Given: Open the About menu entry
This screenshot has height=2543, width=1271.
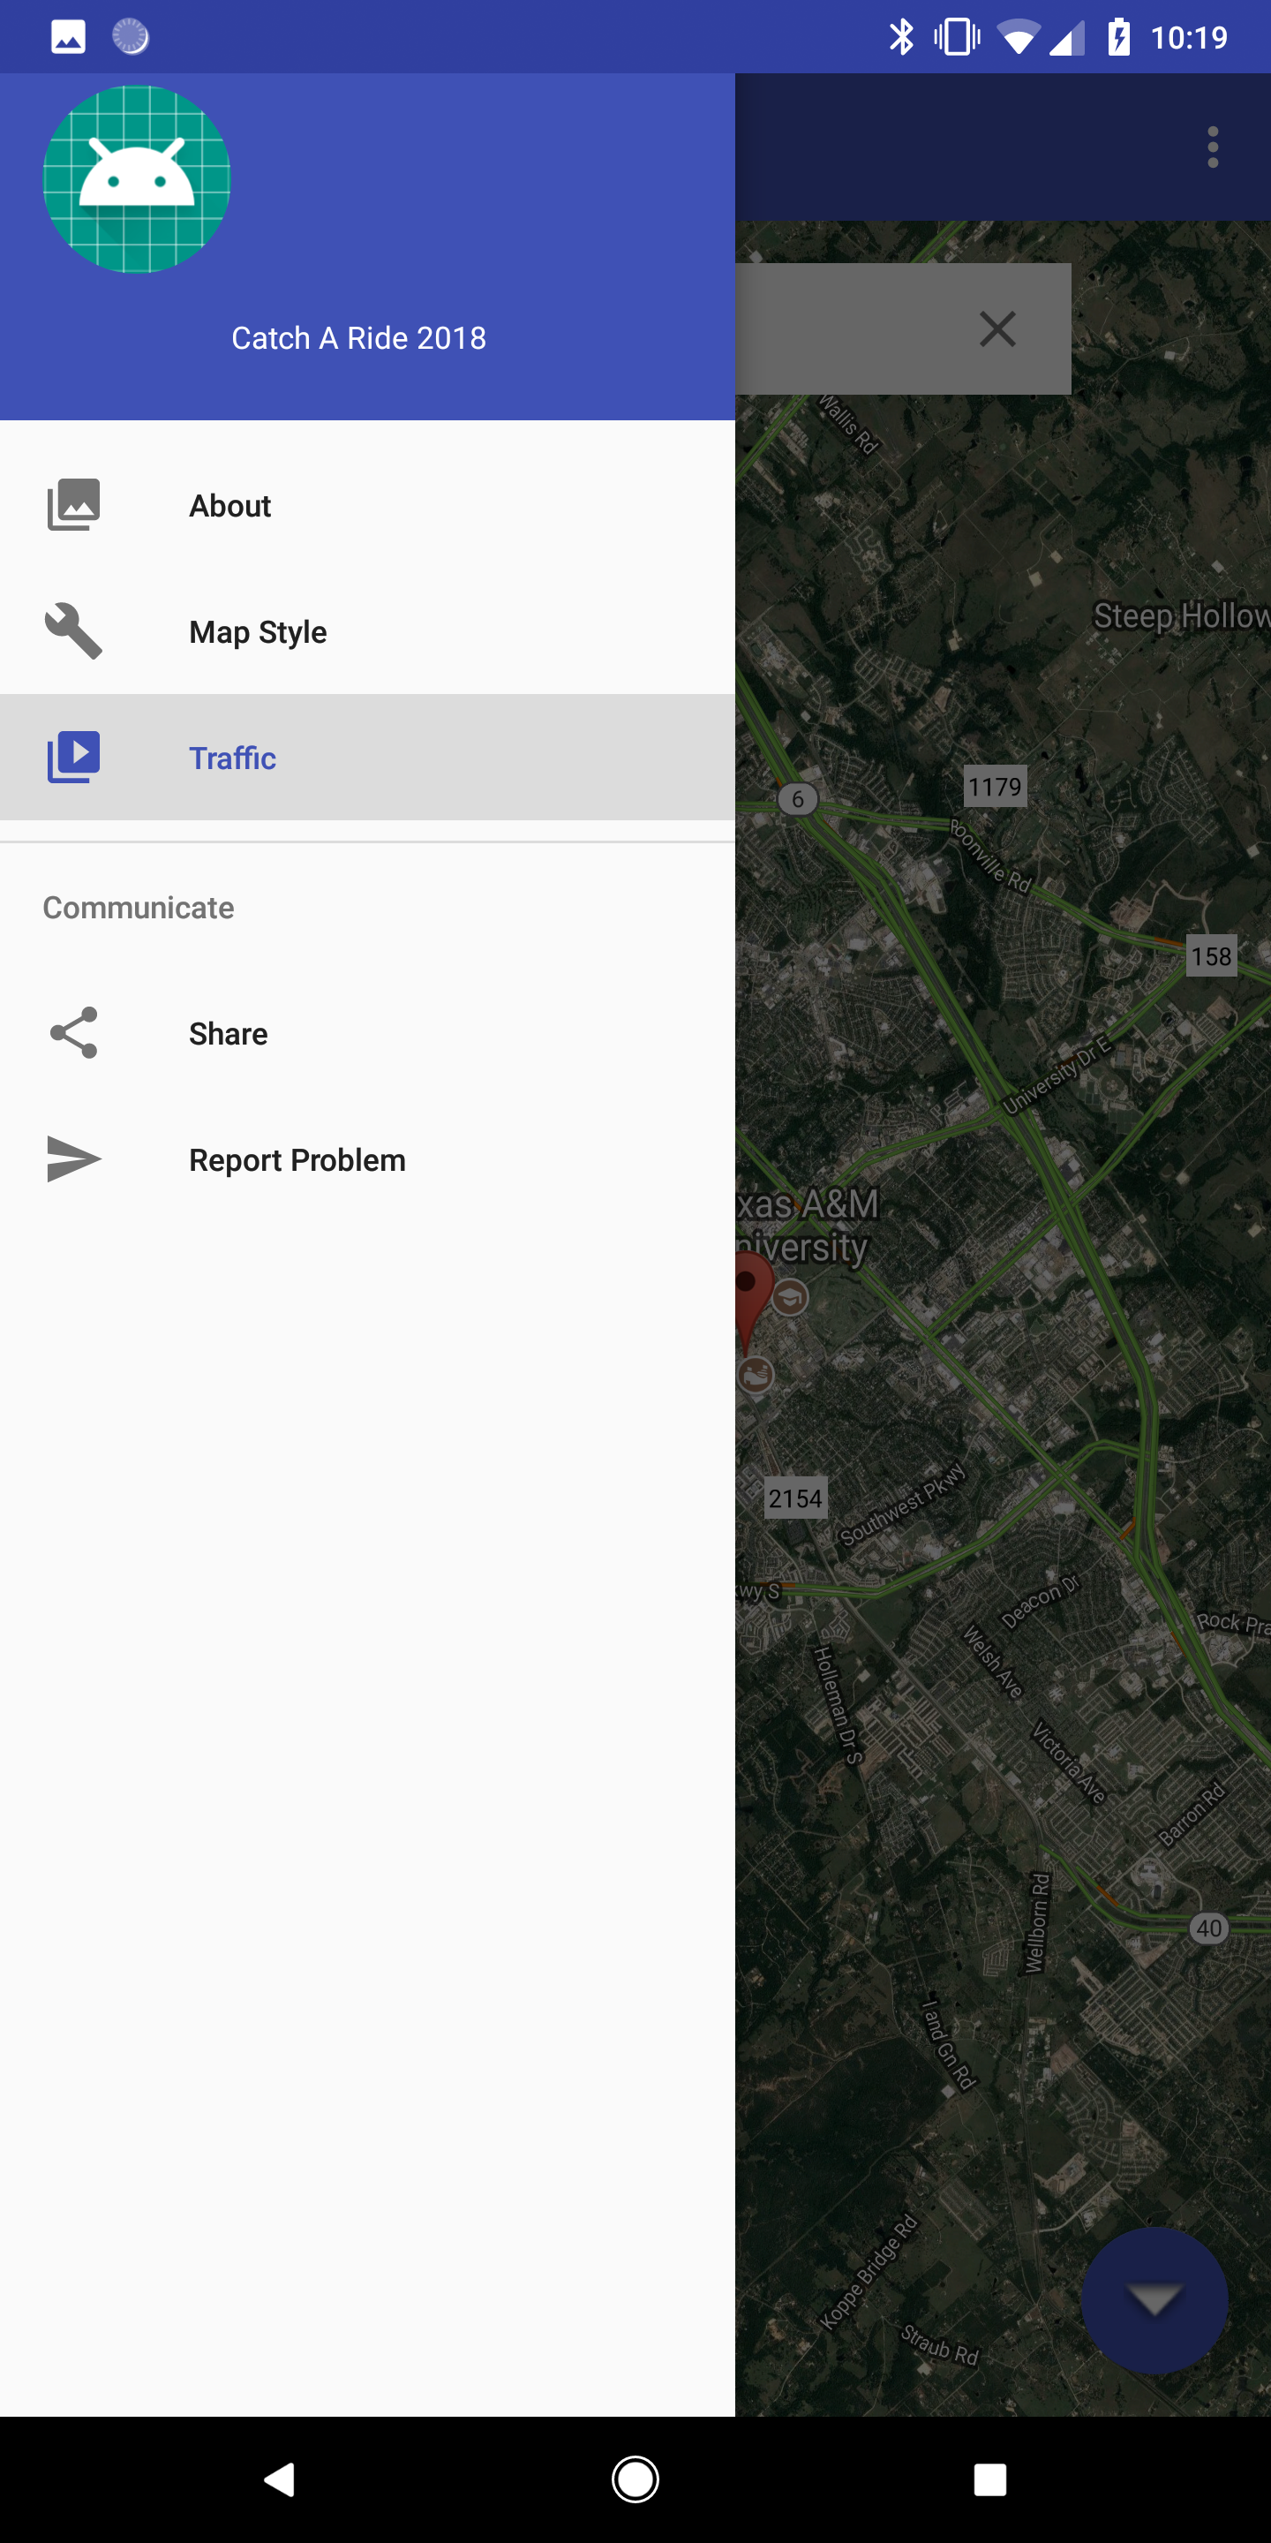Looking at the screenshot, I should (367, 505).
